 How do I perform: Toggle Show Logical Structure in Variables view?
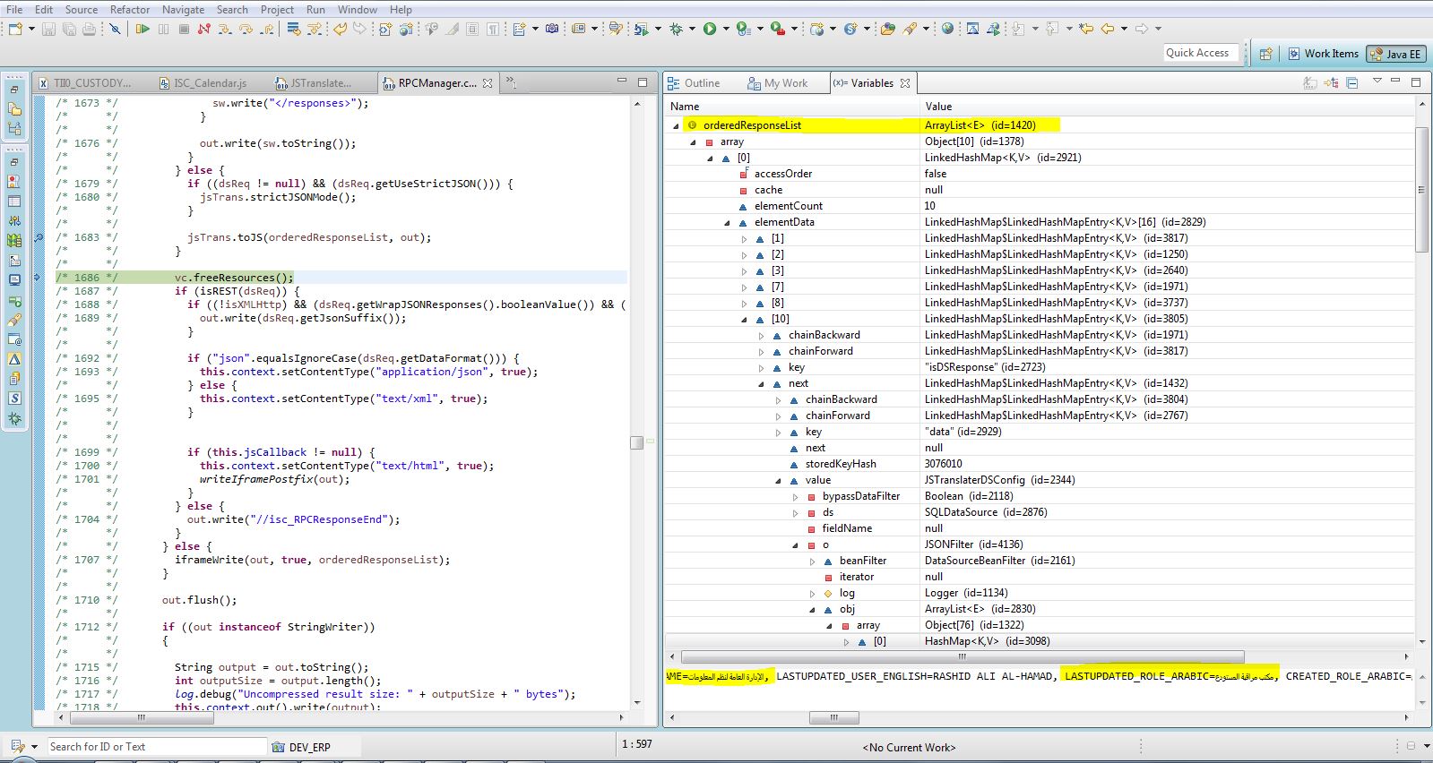(1331, 83)
